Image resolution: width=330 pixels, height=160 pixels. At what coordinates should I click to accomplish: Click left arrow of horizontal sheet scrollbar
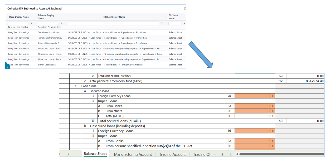point(237,154)
